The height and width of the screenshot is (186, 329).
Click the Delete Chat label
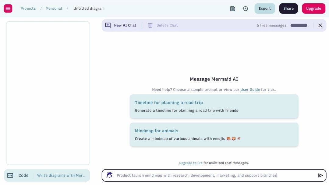pyautogui.click(x=167, y=25)
